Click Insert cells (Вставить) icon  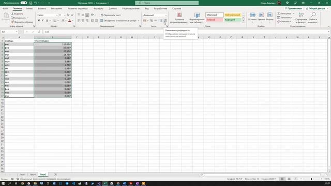pos(252,15)
